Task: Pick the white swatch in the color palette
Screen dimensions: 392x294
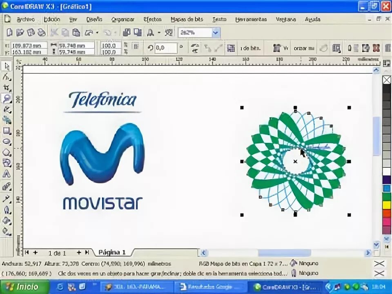Action: click(x=387, y=171)
